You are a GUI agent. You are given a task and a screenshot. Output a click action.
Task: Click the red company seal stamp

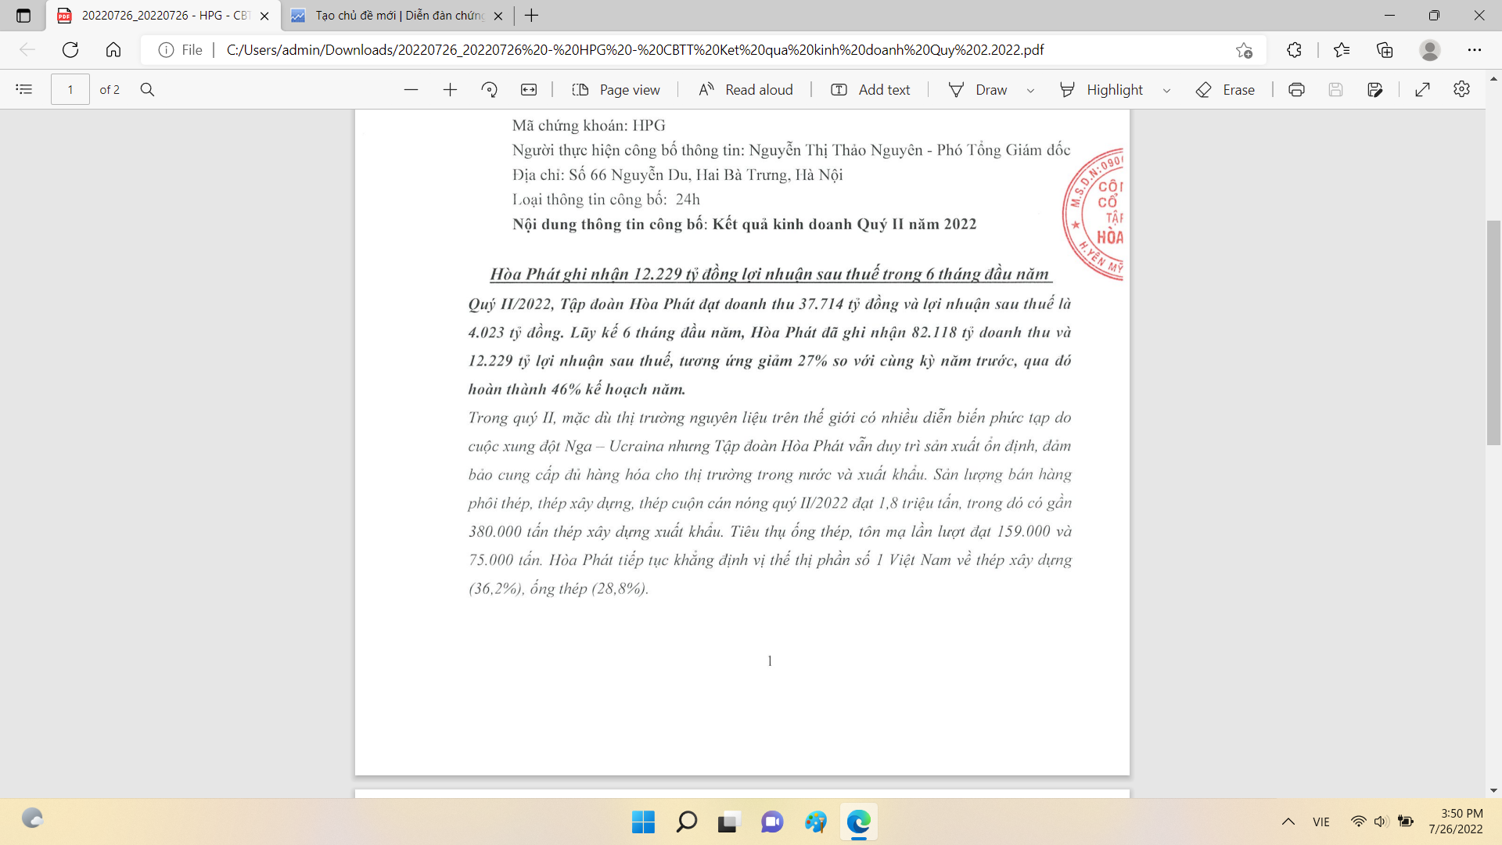[1092, 214]
